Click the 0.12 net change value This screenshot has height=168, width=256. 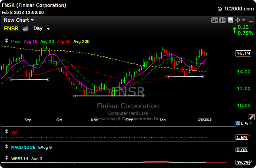pos(243,27)
